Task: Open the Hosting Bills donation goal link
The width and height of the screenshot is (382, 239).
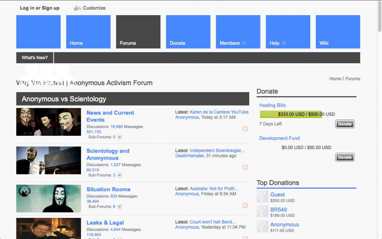Action: [272, 105]
